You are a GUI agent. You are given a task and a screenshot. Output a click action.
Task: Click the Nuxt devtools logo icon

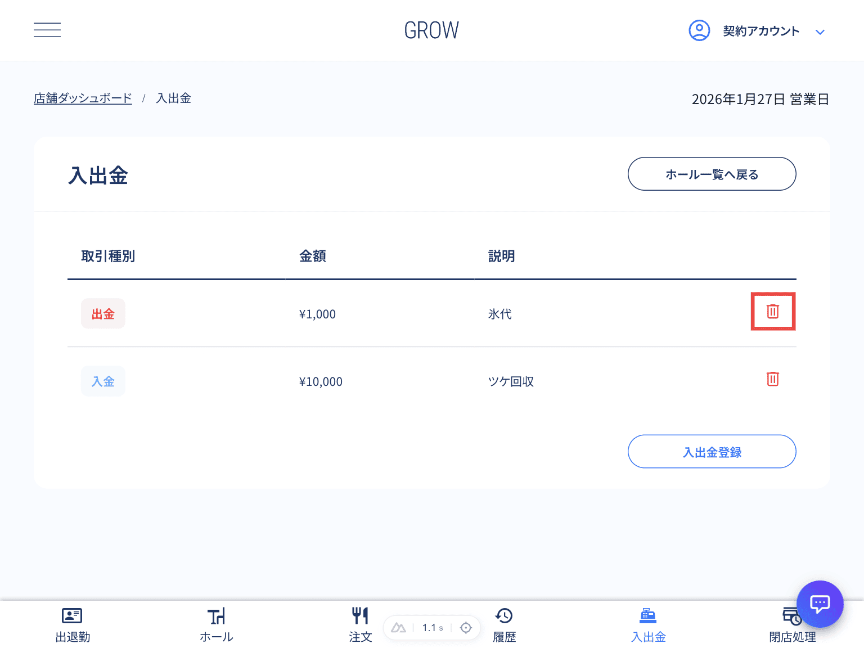(398, 628)
